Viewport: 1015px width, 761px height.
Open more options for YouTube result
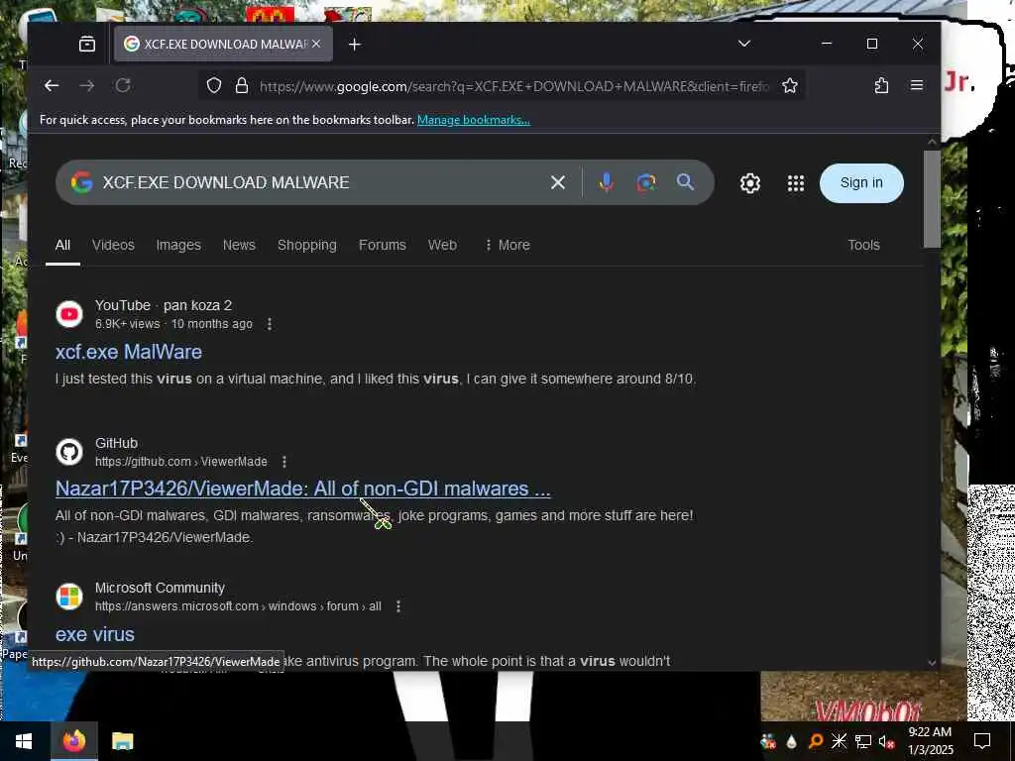click(270, 324)
